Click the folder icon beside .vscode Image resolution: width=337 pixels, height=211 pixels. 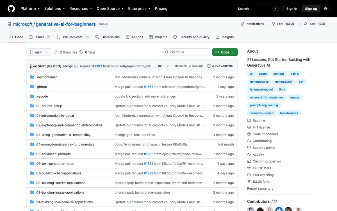(32, 96)
